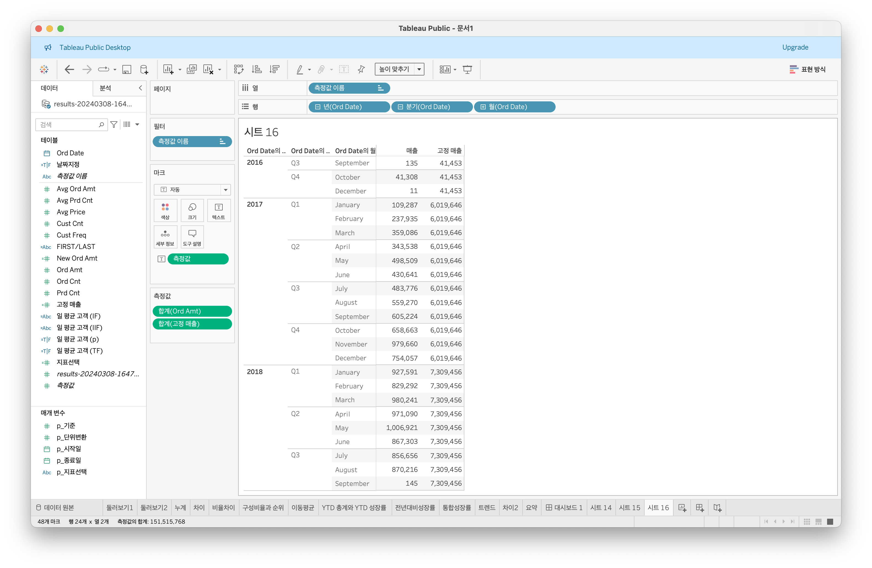Click the swap rows and columns icon
The image size is (872, 568).
tap(238, 69)
